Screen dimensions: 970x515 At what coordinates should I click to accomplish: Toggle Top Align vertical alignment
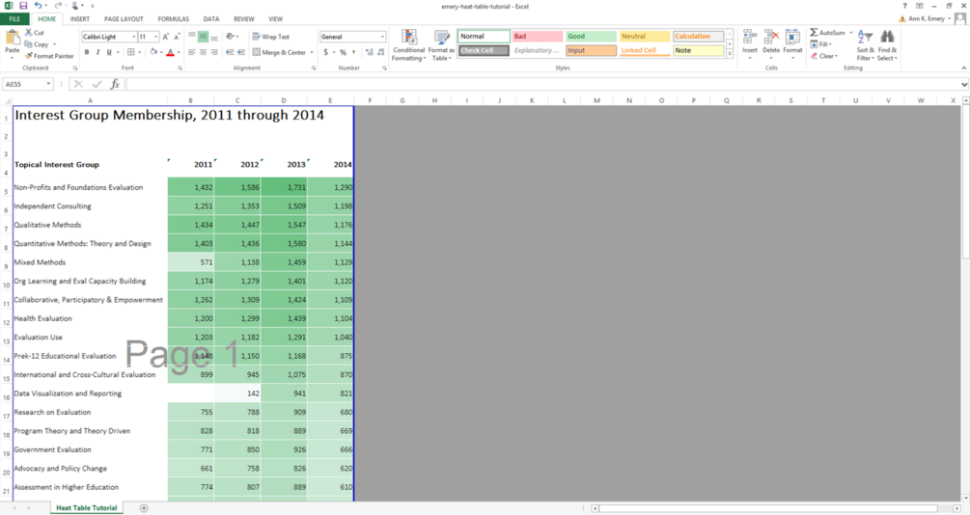coord(192,37)
